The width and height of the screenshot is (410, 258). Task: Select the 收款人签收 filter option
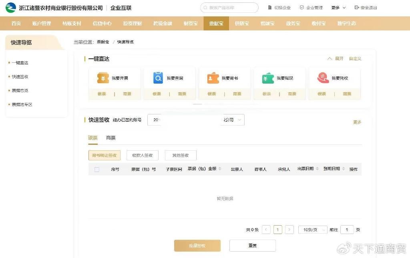click(142, 155)
